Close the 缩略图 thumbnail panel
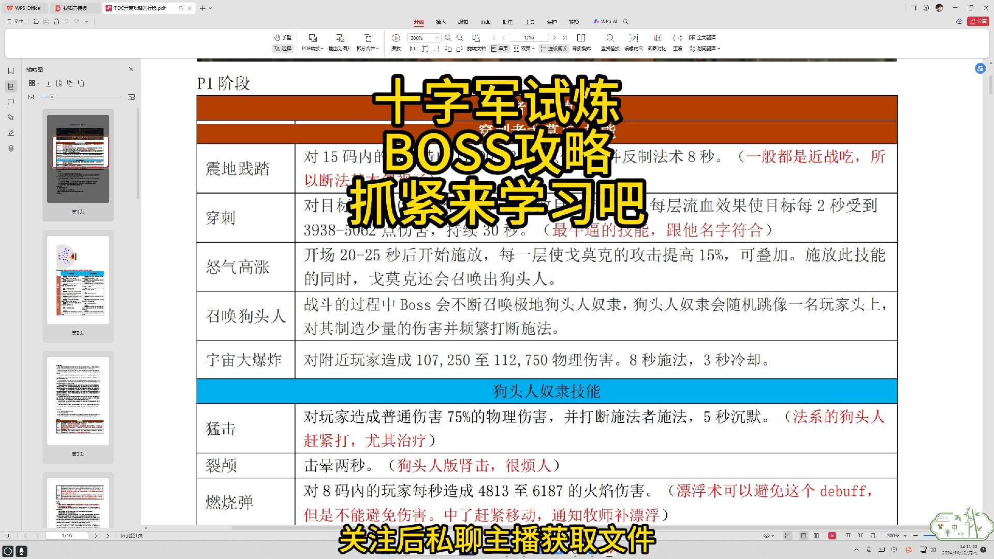994x559 pixels. click(x=131, y=69)
